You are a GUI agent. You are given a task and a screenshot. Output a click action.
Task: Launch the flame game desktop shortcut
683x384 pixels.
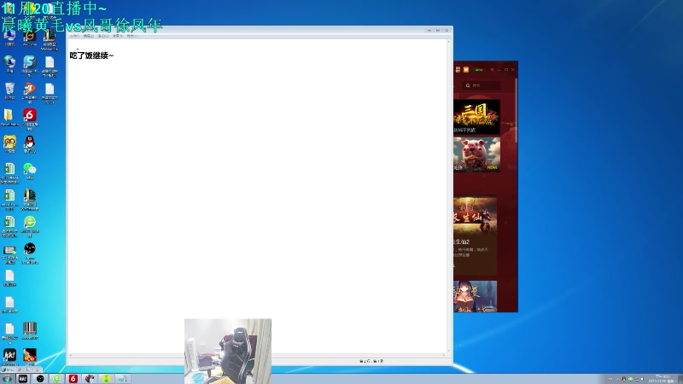point(30,357)
